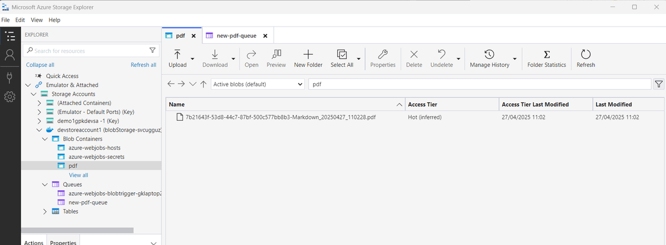Select the Markdown_20250427_110228.pdf blob row
The height and width of the screenshot is (245, 666).
point(416,117)
